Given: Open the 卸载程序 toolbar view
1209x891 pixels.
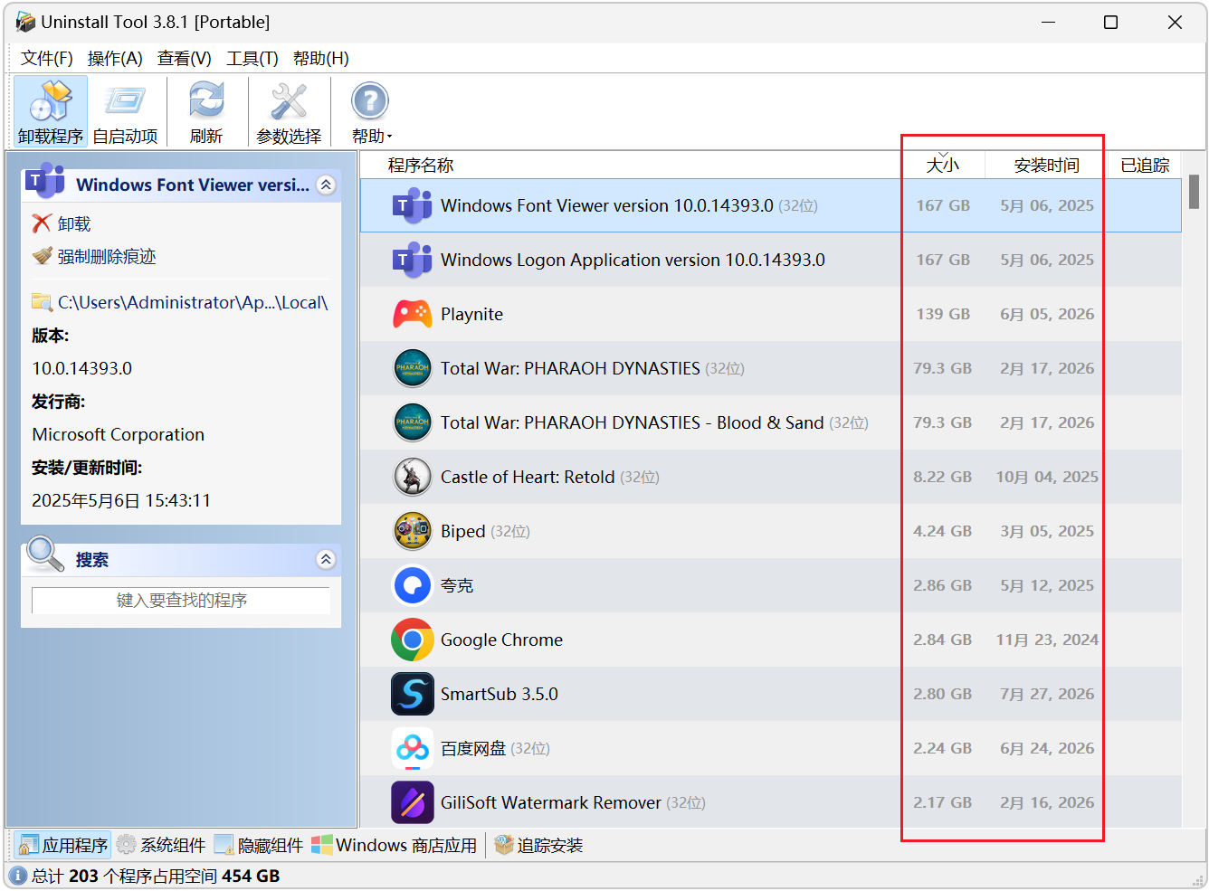Looking at the screenshot, I should pyautogui.click(x=51, y=112).
